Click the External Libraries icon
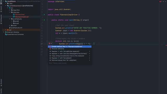This screenshot has height=94, width=167. pos(6,32)
